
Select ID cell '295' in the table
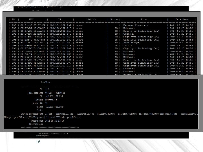pyautogui.click(x=14, y=46)
